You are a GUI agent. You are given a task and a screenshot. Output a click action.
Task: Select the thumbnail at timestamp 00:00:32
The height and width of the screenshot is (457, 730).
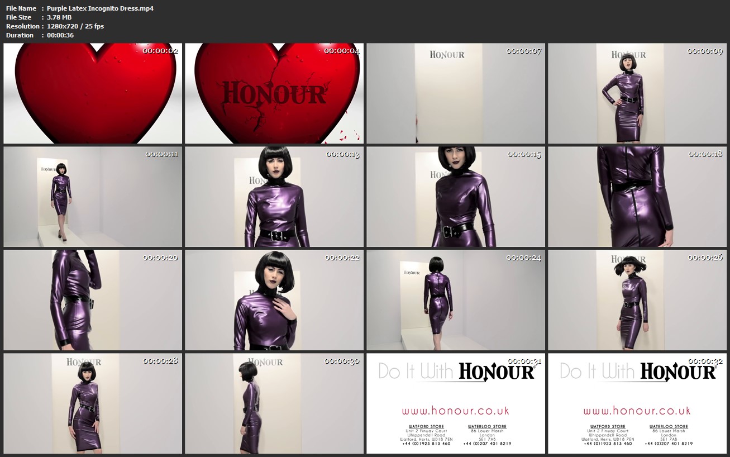point(637,403)
